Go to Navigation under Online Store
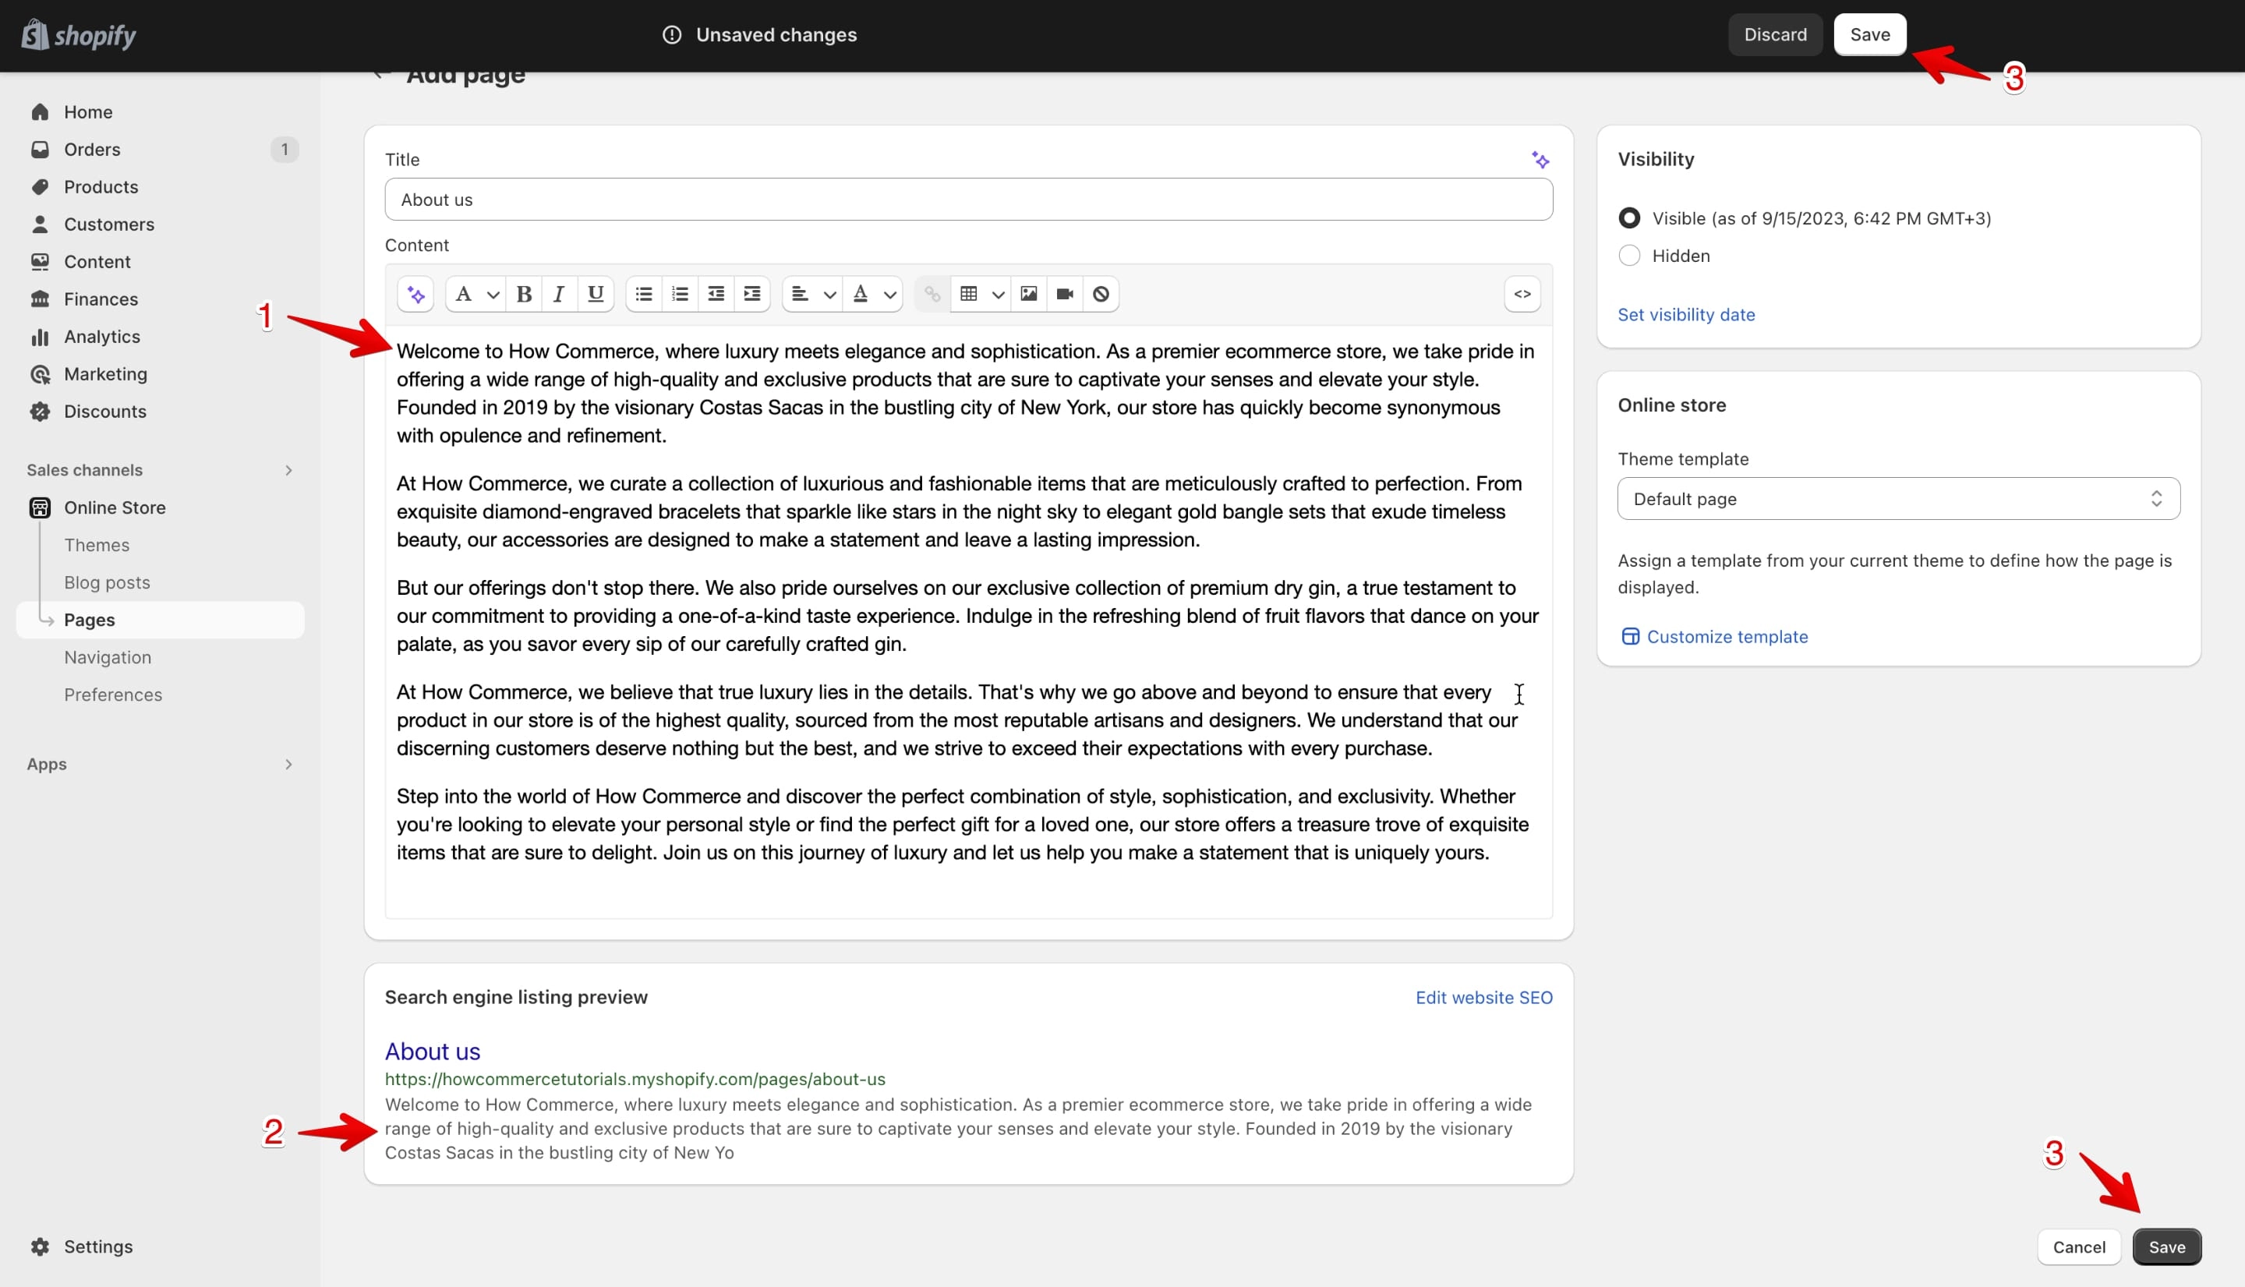Image resolution: width=2245 pixels, height=1287 pixels. coord(108,658)
